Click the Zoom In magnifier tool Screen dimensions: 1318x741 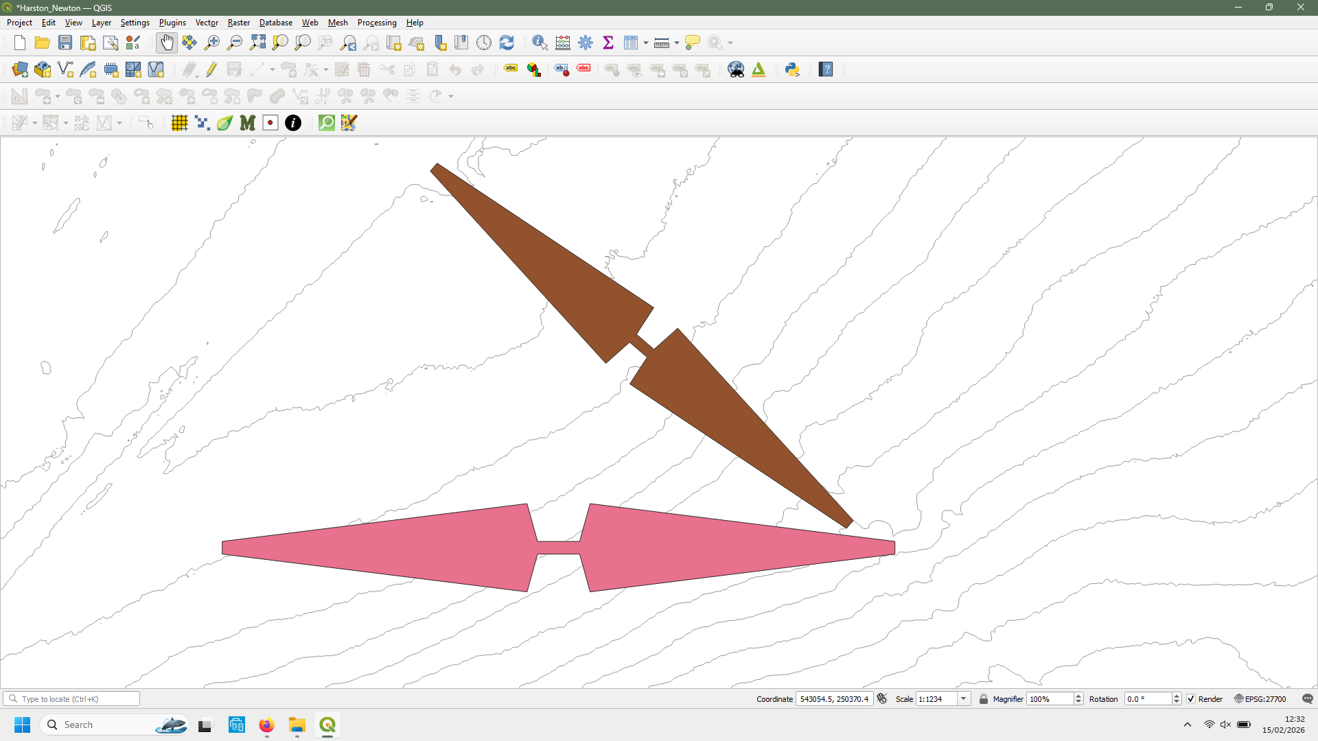[212, 43]
